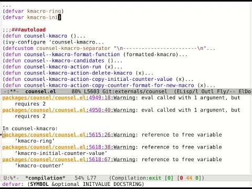Expand the counsel-kmacro-action-run defun

[62, 67]
